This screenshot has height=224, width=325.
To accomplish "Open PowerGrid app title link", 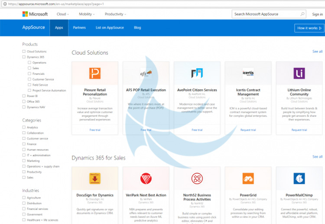I will pos(248,195).
